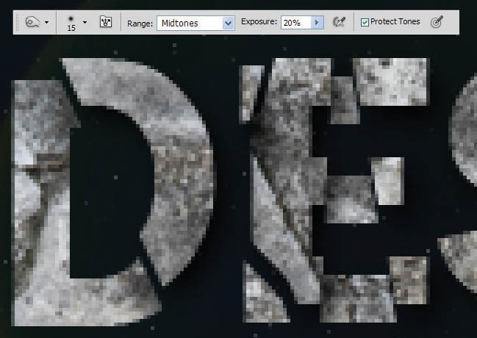
Task: Toggle the Brush panel icon
Action: pos(106,23)
